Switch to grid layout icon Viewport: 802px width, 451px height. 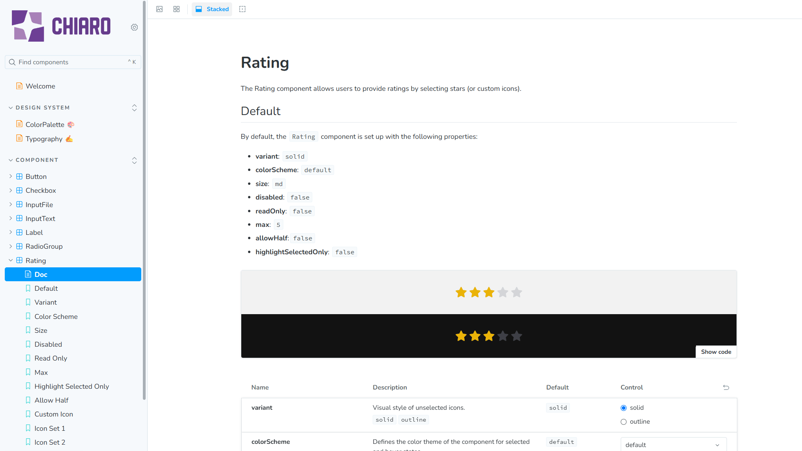point(176,9)
